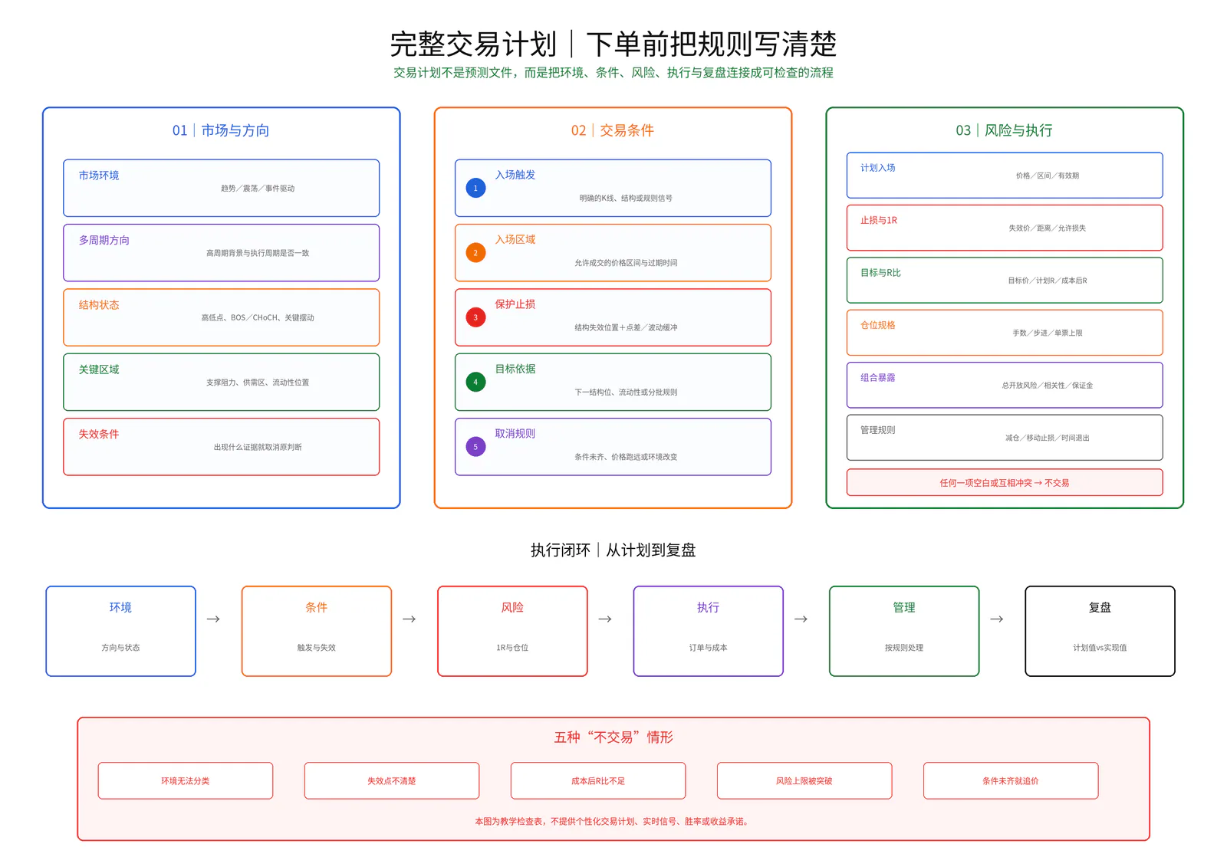Click the text 趋势／震荡／事件驱动
1227x867 pixels.
click(258, 188)
